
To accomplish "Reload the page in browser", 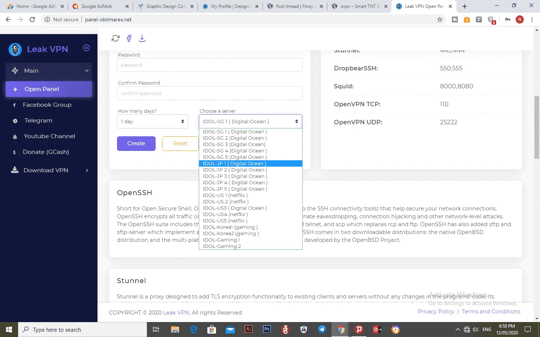I will [x=32, y=19].
